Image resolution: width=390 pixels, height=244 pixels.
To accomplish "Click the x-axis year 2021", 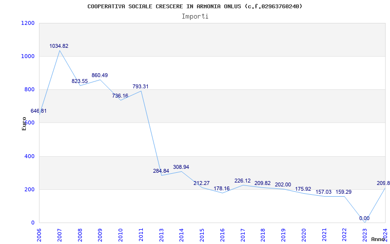I will pyautogui.click(x=324, y=235).
